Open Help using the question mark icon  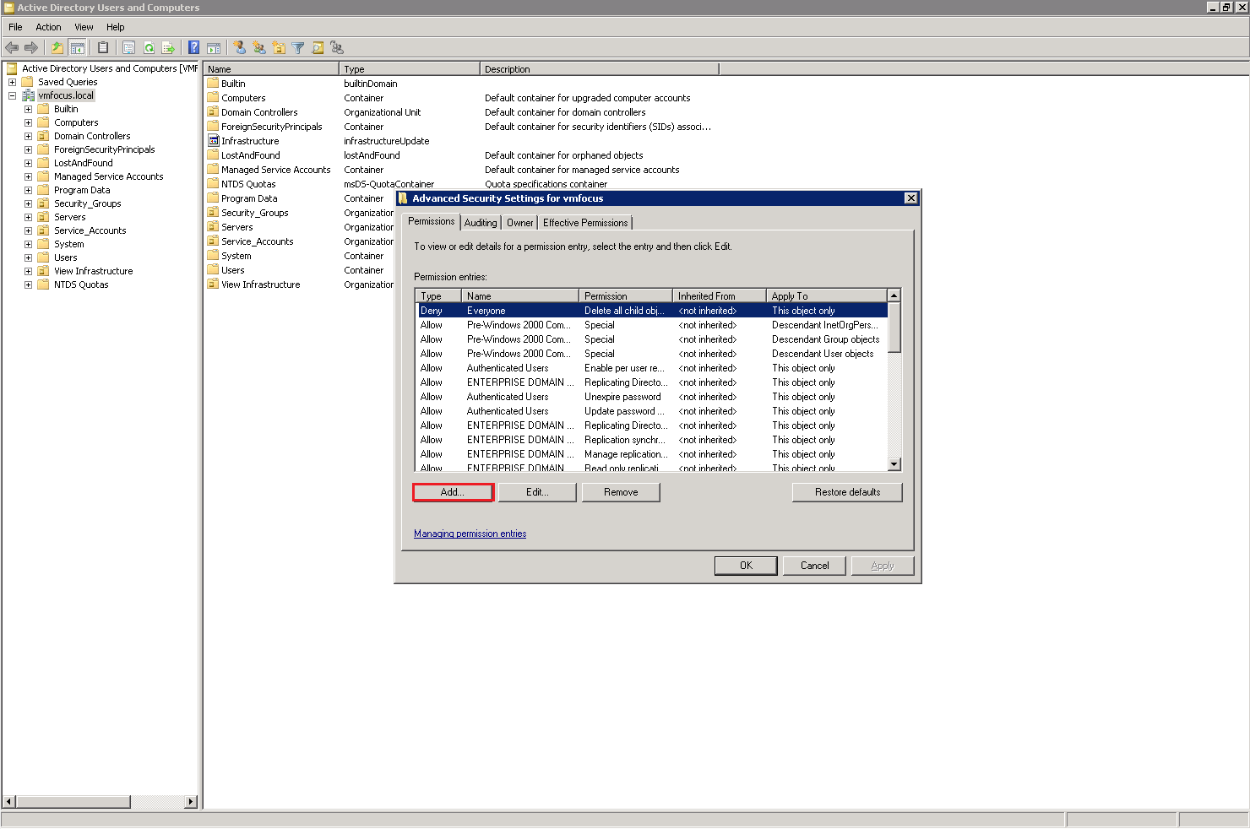click(x=194, y=48)
